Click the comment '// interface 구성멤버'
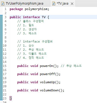This screenshot has height=103, width=97. (x=35, y=41)
